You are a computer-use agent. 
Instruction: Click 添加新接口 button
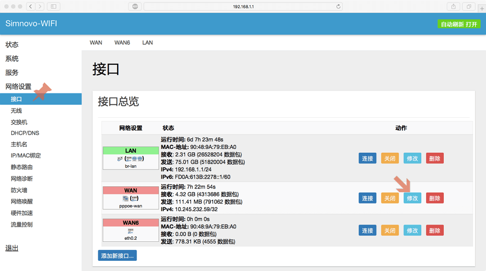[x=117, y=255]
